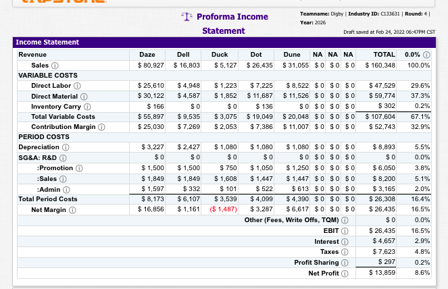
Task: Open info for Other (Fees, Write Offs, TQM)
Action: pos(345,220)
